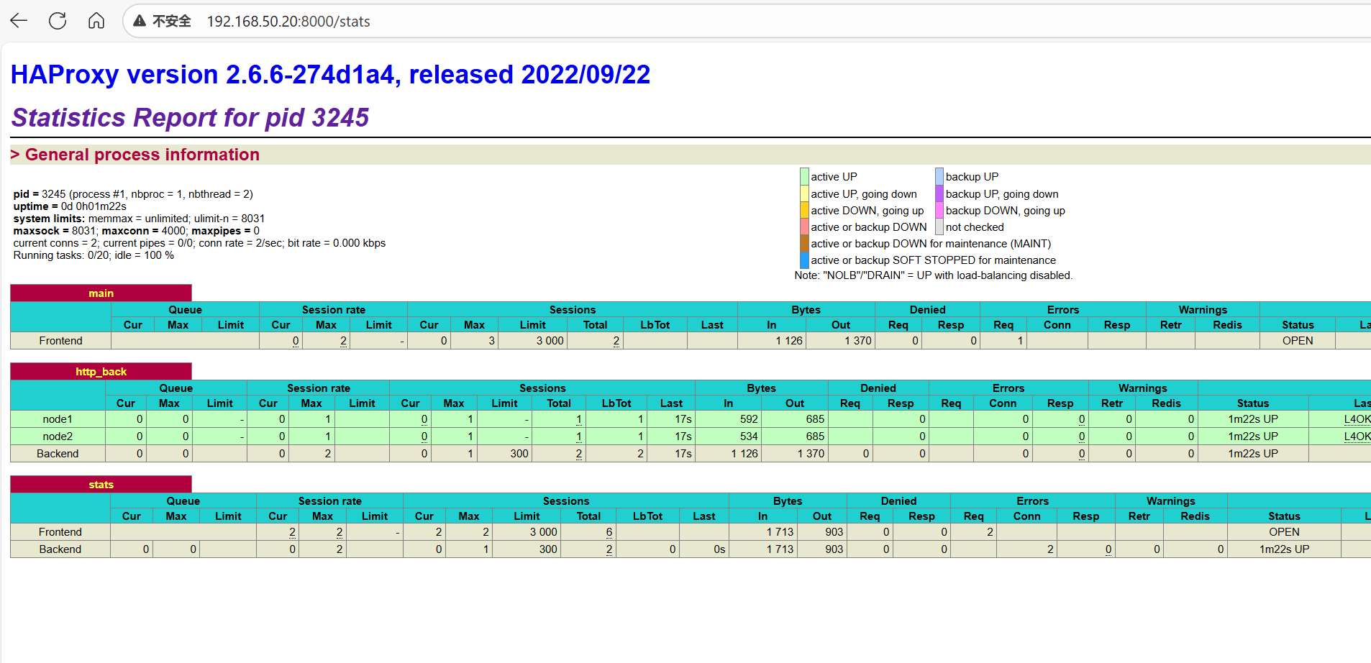Click the 'backup DOWN, going up' pink swatch

click(x=939, y=210)
